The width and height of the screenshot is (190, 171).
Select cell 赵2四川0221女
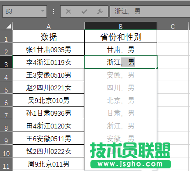coord(48,87)
